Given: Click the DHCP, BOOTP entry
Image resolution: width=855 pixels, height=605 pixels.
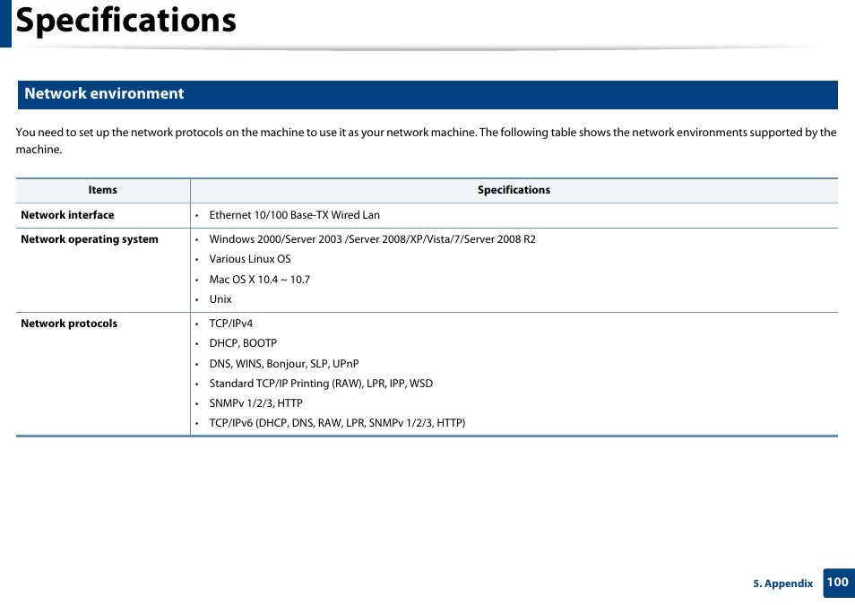Looking at the screenshot, I should click(243, 343).
